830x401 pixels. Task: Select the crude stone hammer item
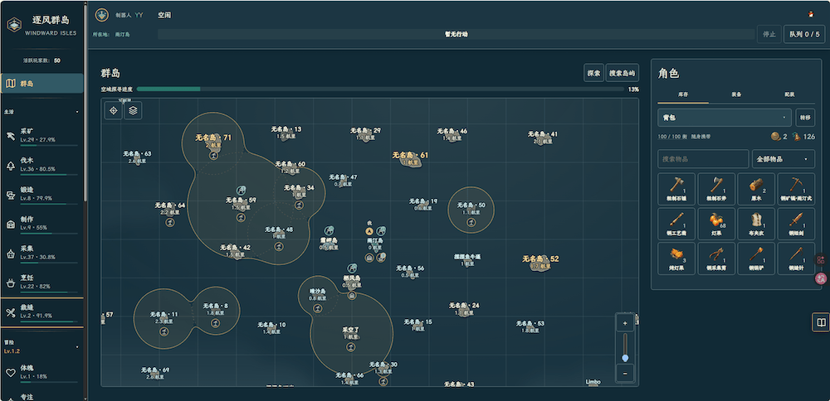[676, 189]
